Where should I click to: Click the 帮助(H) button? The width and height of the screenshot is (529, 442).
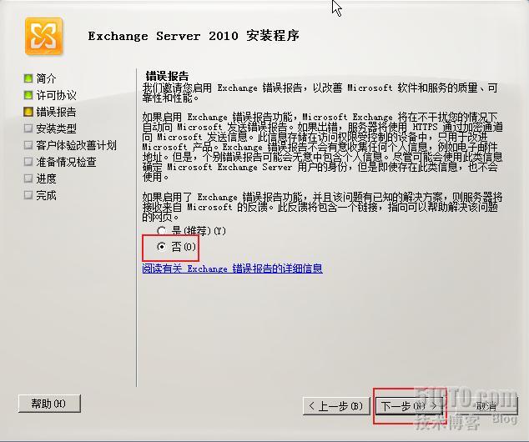[x=49, y=404]
